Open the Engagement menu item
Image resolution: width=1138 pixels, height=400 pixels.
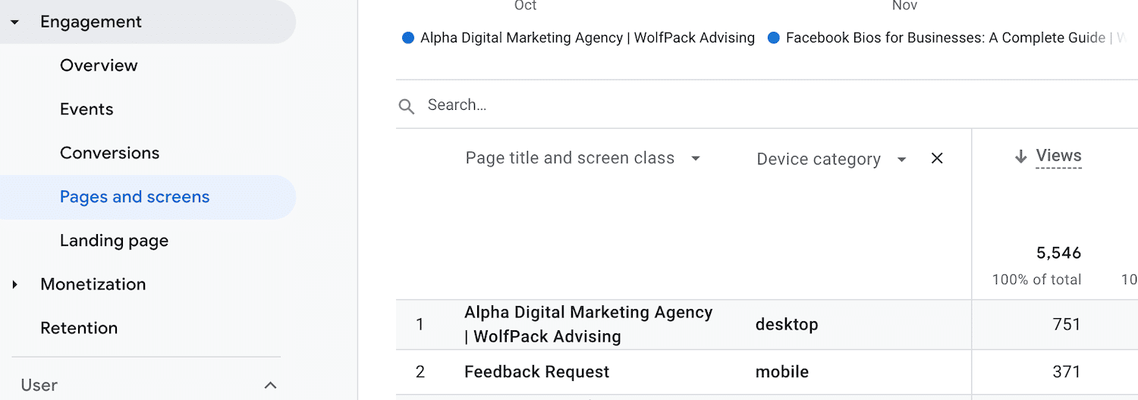click(91, 22)
